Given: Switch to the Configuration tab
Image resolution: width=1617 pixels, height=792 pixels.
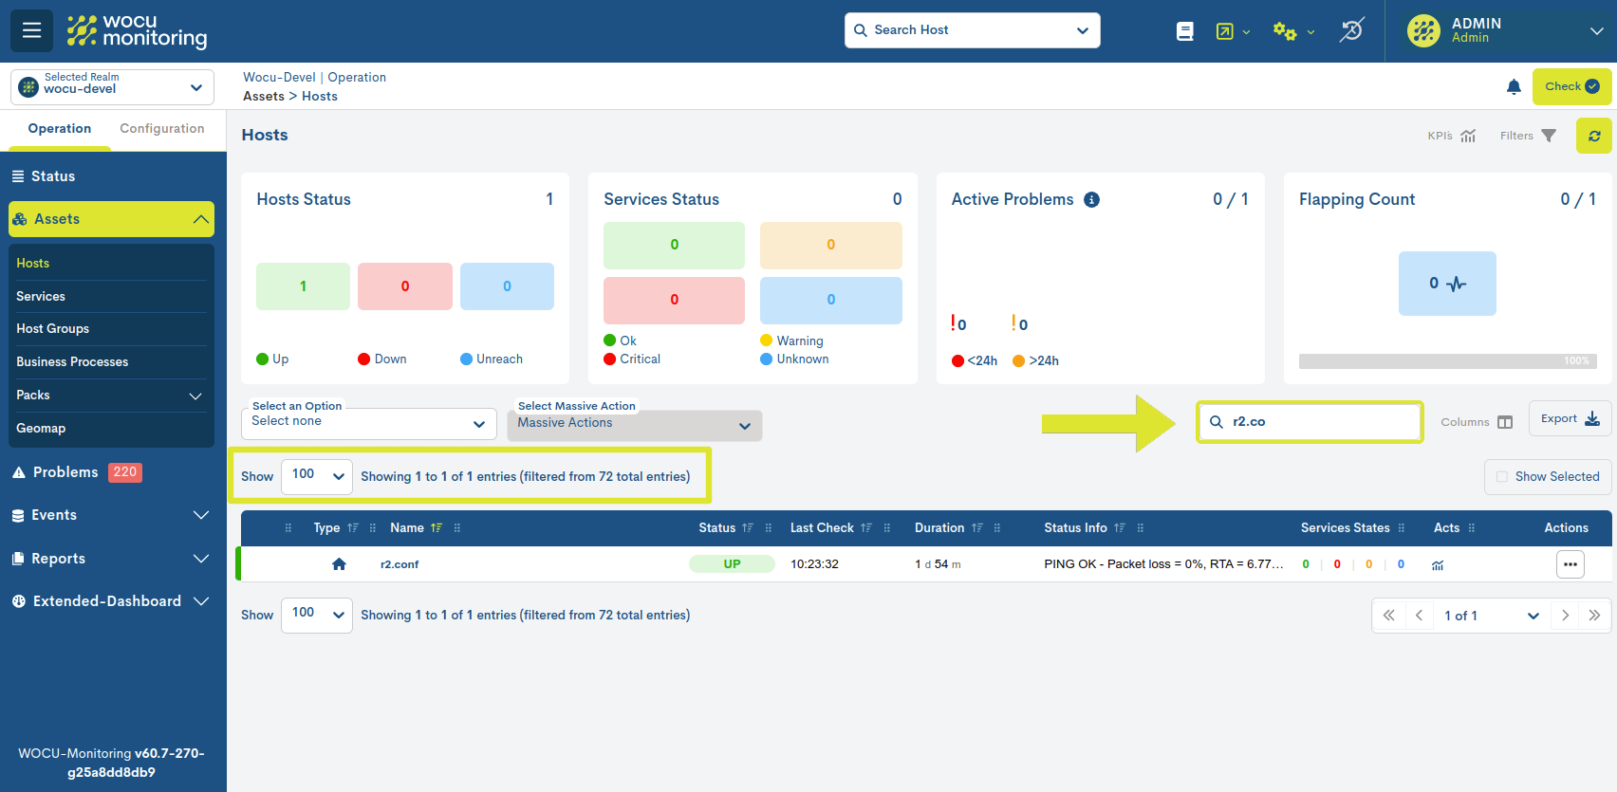Looking at the screenshot, I should click(x=162, y=129).
